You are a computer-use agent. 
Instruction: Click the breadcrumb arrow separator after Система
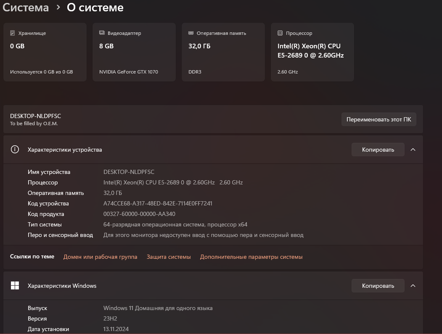pyautogui.click(x=58, y=7)
